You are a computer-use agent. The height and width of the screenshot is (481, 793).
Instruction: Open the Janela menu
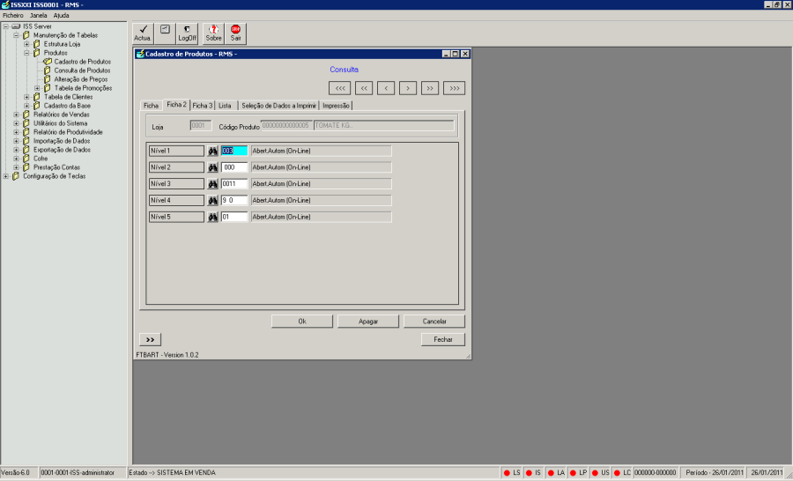coord(39,15)
